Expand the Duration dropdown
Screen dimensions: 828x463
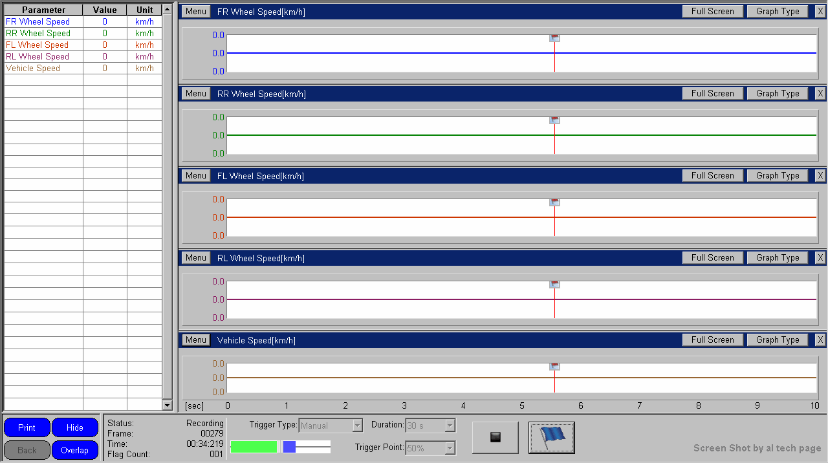[x=450, y=425]
